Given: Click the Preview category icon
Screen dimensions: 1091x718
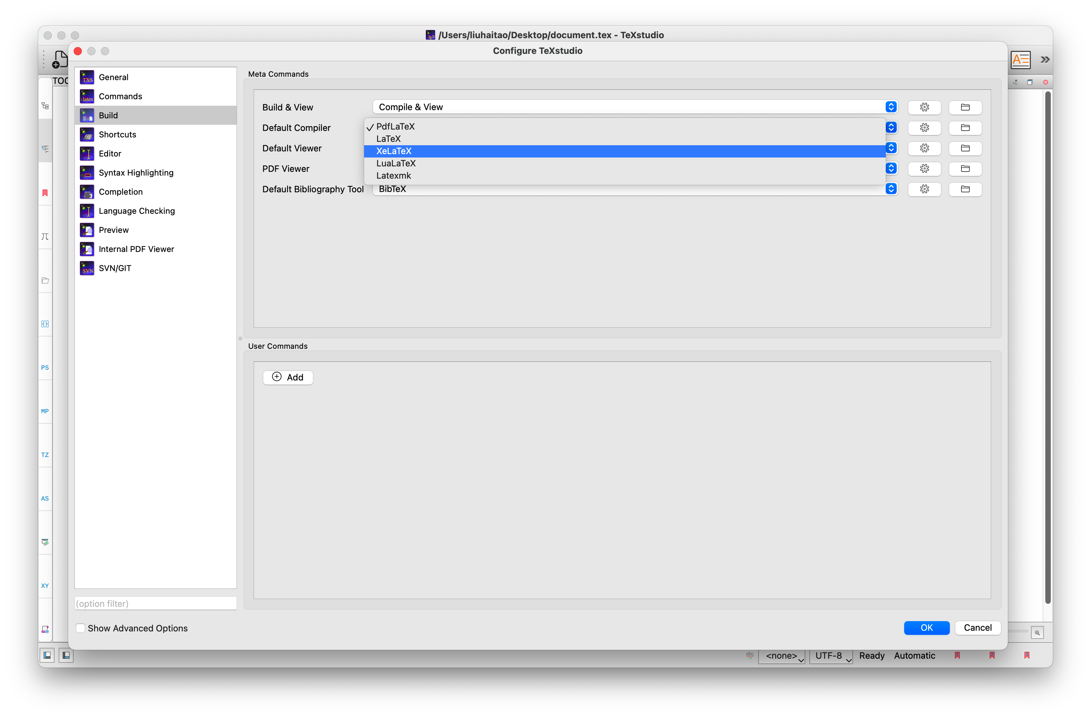Looking at the screenshot, I should pyautogui.click(x=87, y=230).
